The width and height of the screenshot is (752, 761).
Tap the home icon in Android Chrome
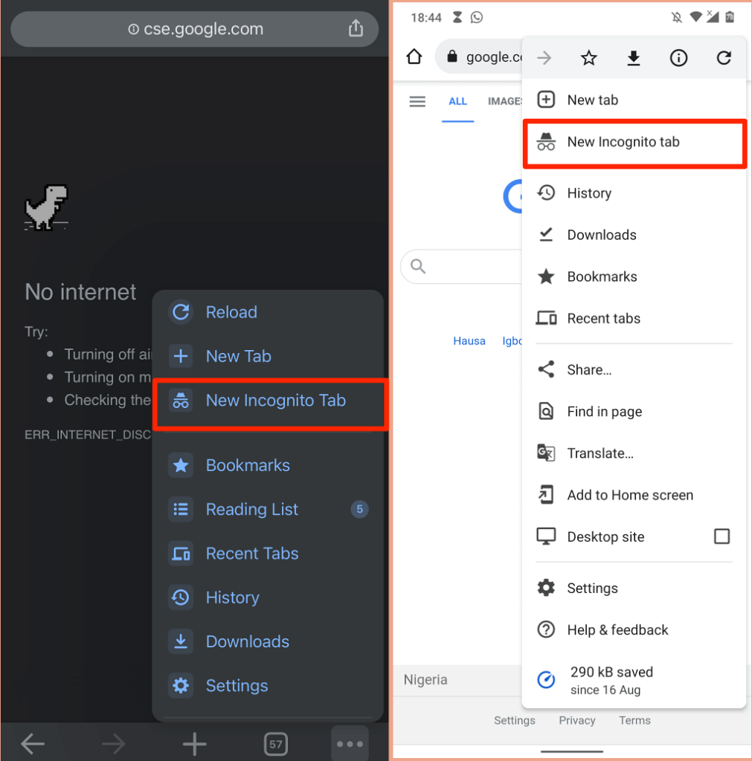pyautogui.click(x=414, y=57)
